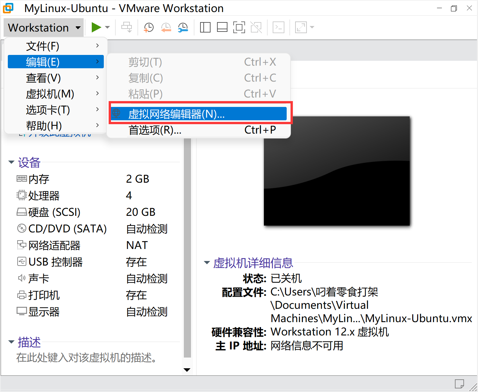
Task: Enter full screen mode icon
Action: [x=239, y=27]
